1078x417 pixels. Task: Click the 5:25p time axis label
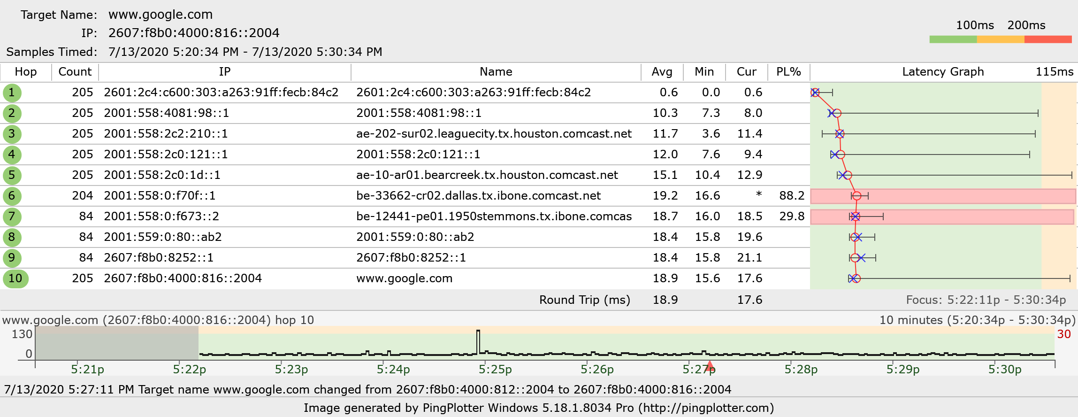click(x=495, y=370)
